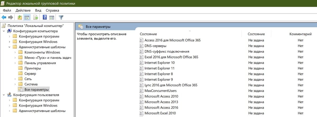
Task: Click the policy icon beside DNS-серверы
Action: click(141, 46)
